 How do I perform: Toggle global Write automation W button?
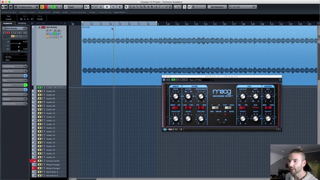click(x=57, y=7)
